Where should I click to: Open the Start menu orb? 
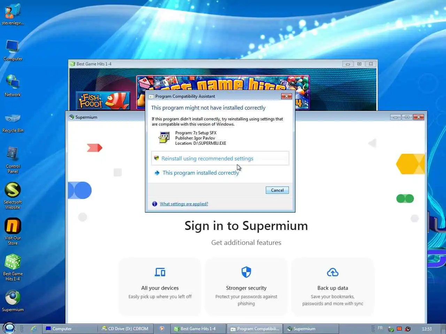tap(9, 328)
